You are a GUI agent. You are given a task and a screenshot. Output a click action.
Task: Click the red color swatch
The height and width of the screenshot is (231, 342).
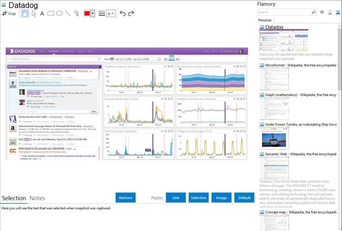click(87, 13)
